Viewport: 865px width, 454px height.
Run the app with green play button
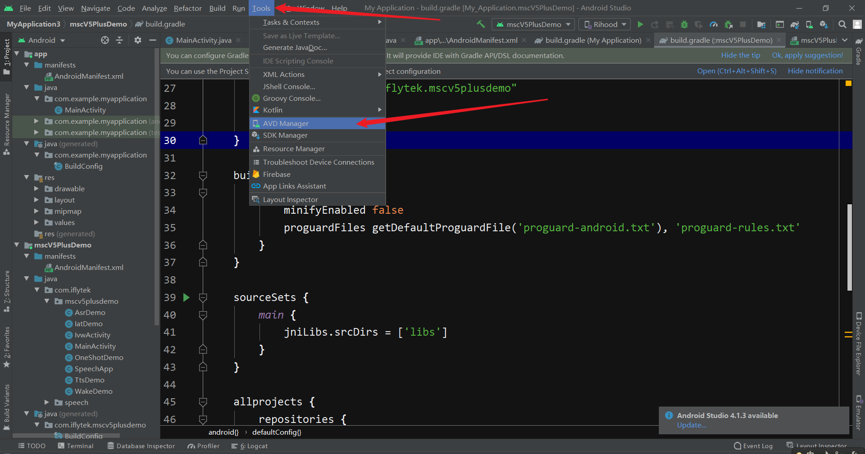[x=640, y=24]
